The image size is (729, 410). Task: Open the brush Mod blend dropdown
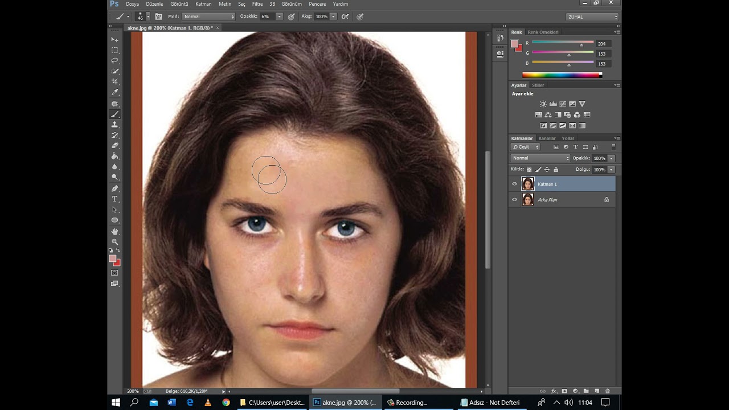coord(208,17)
